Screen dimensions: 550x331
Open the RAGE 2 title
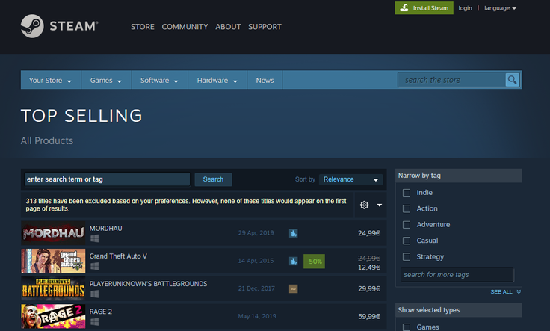click(101, 312)
